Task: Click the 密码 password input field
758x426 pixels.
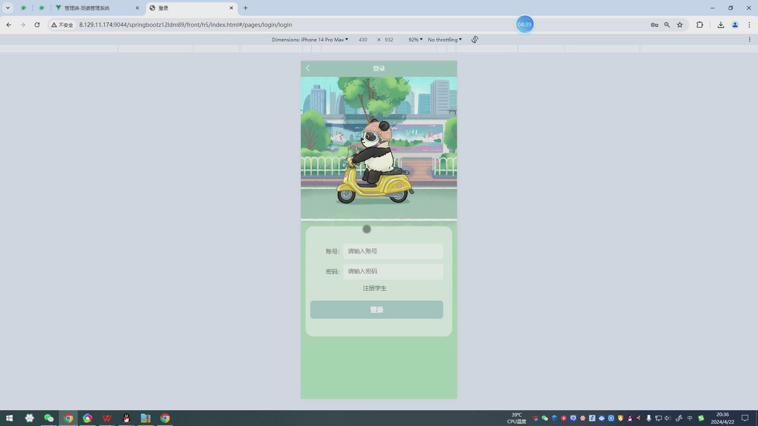Action: pyautogui.click(x=393, y=271)
